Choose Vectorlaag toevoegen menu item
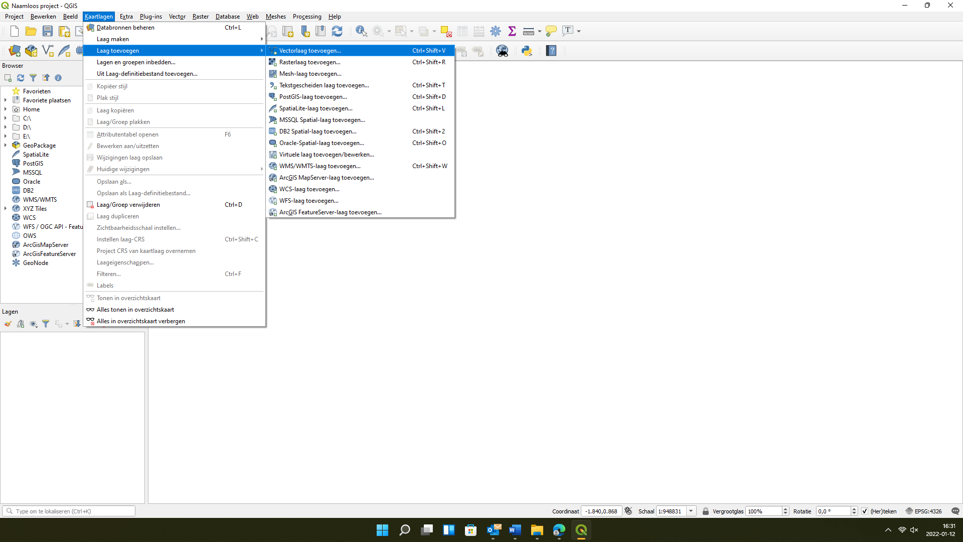The width and height of the screenshot is (963, 542). click(361, 51)
